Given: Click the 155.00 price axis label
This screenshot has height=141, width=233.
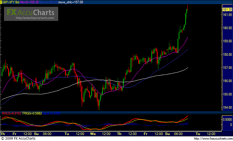Looking at the screenshot, I should [227, 94].
